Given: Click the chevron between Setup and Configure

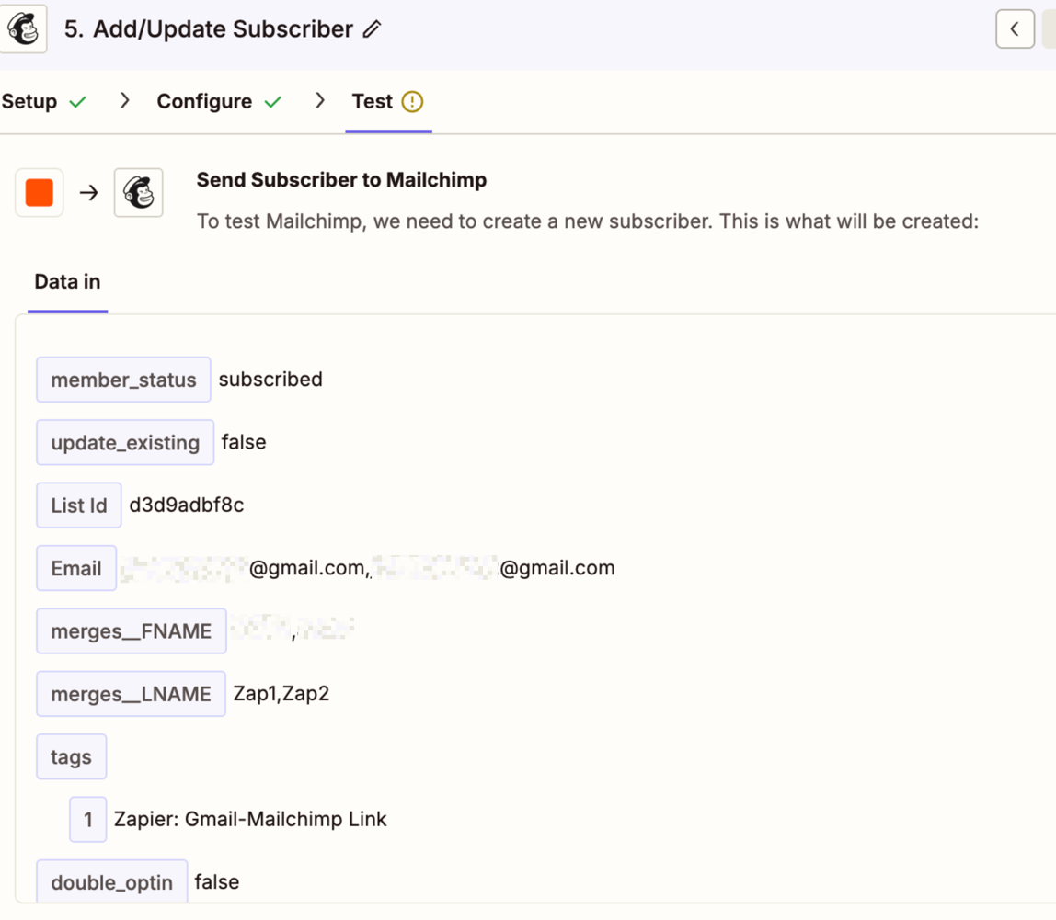Looking at the screenshot, I should [x=124, y=101].
